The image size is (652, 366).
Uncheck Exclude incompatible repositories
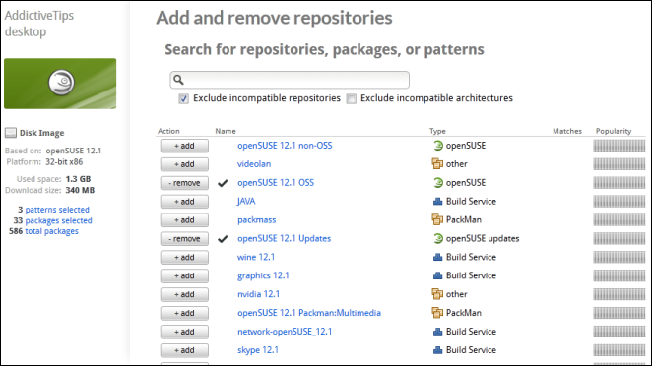click(x=183, y=98)
